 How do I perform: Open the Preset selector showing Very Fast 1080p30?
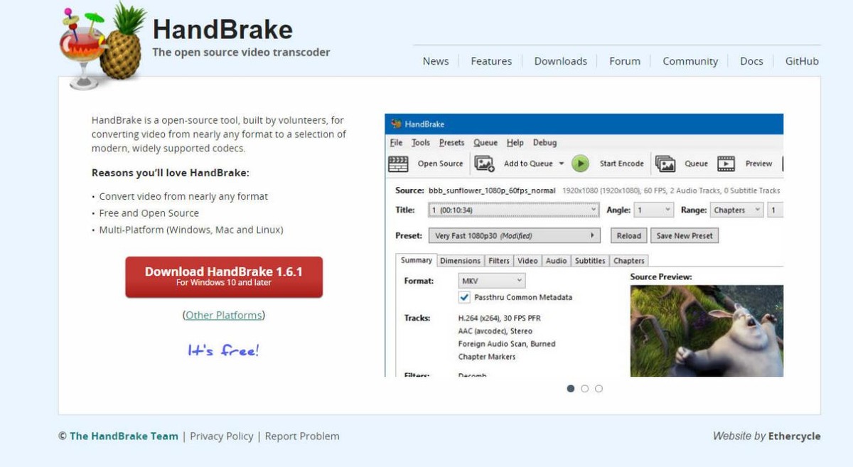[514, 236]
